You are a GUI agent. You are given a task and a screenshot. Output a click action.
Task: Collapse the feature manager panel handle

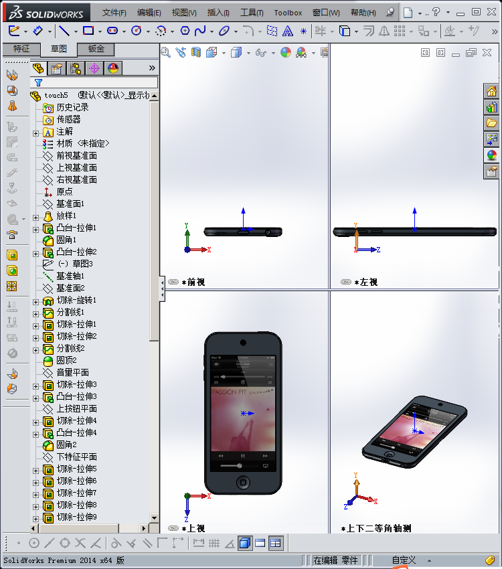point(162,289)
